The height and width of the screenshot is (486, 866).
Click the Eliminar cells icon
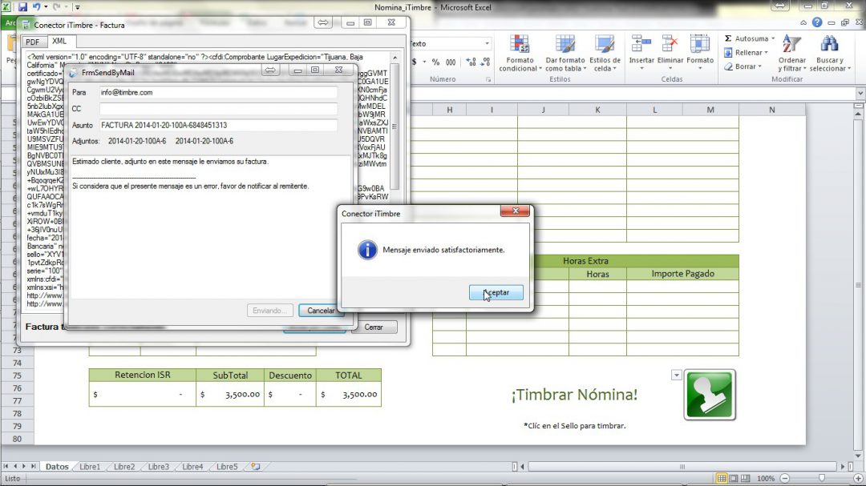point(670,54)
